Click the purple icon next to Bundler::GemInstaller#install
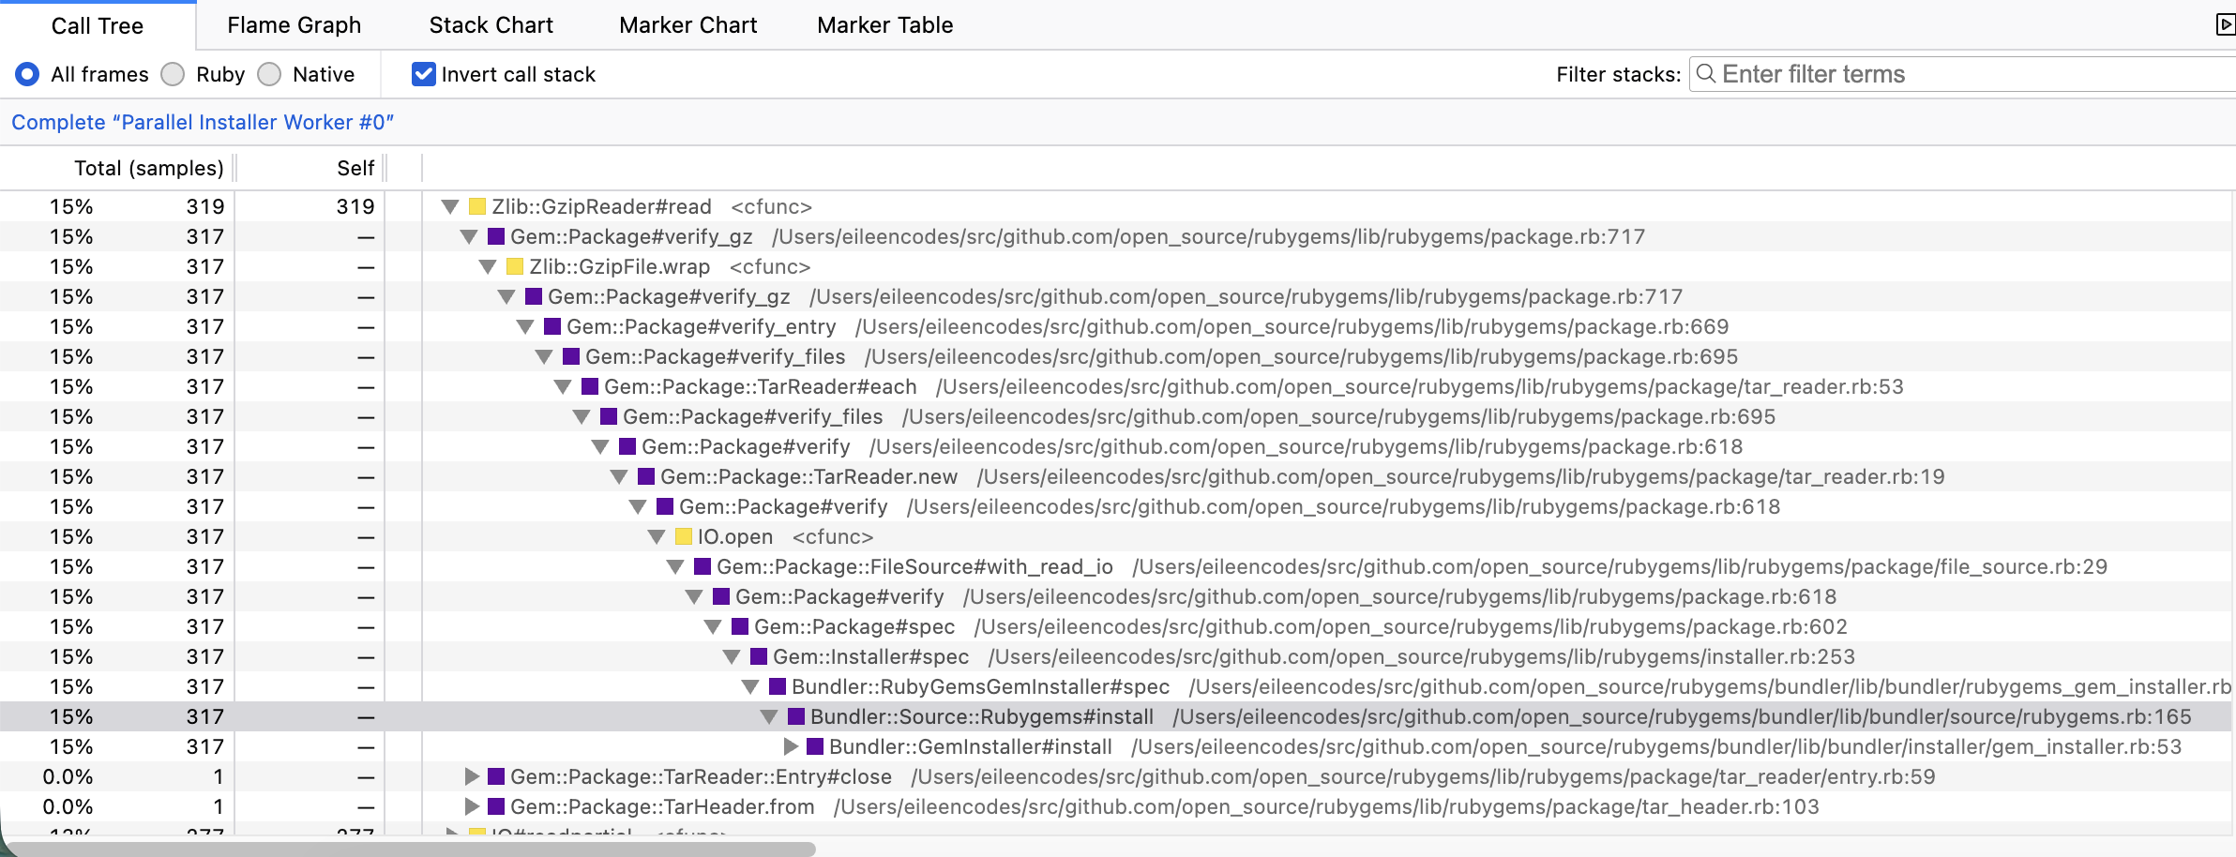Screen dimensions: 2236x857 [x=815, y=746]
